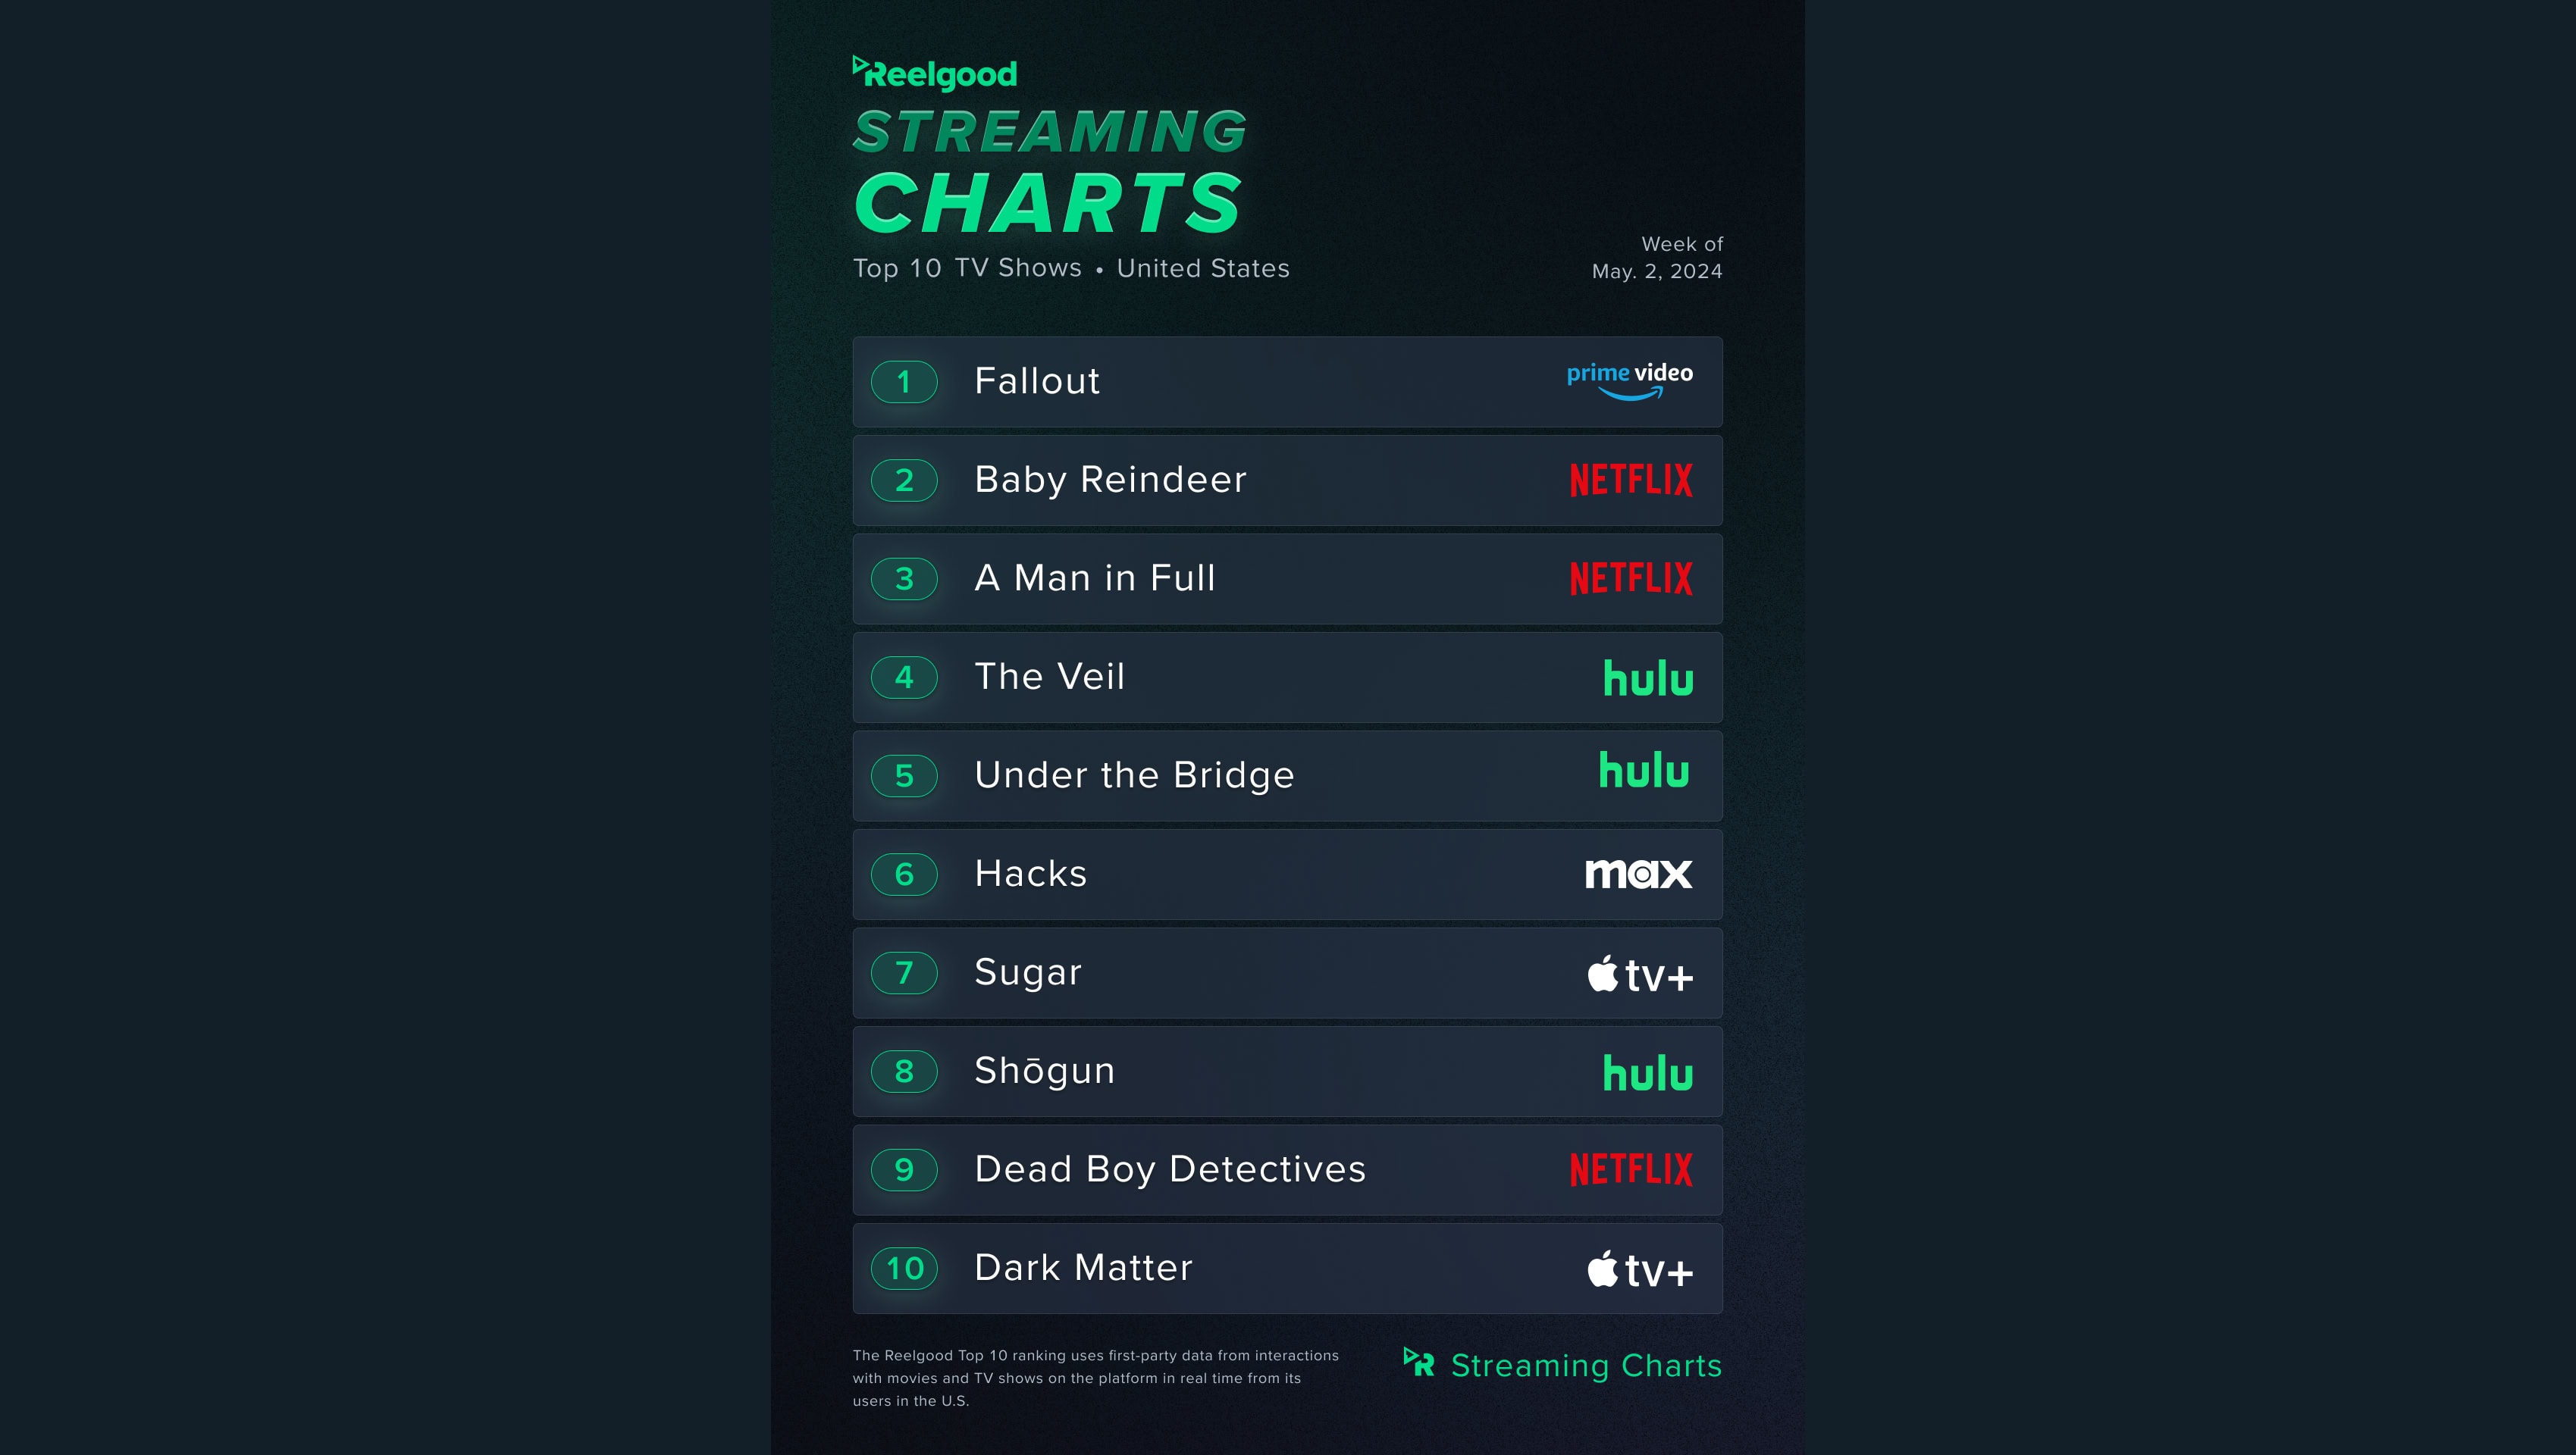Click the Apple TV+ logo in Dark Matter row
The height and width of the screenshot is (1455, 2576).
coord(1639,1269)
